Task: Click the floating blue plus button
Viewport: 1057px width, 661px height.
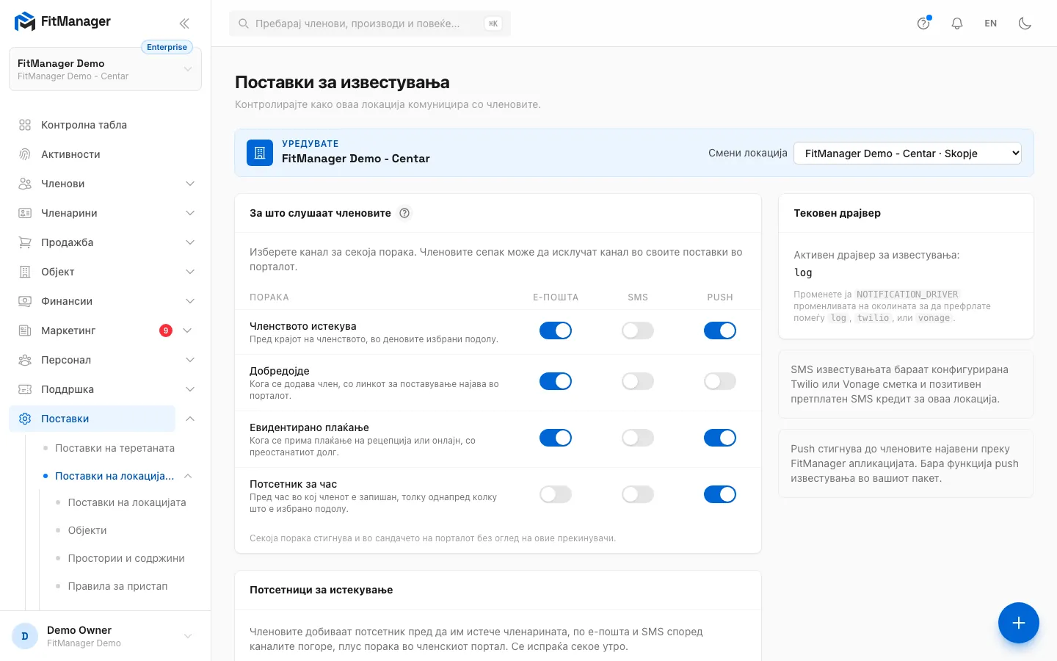Action: pos(1019,623)
